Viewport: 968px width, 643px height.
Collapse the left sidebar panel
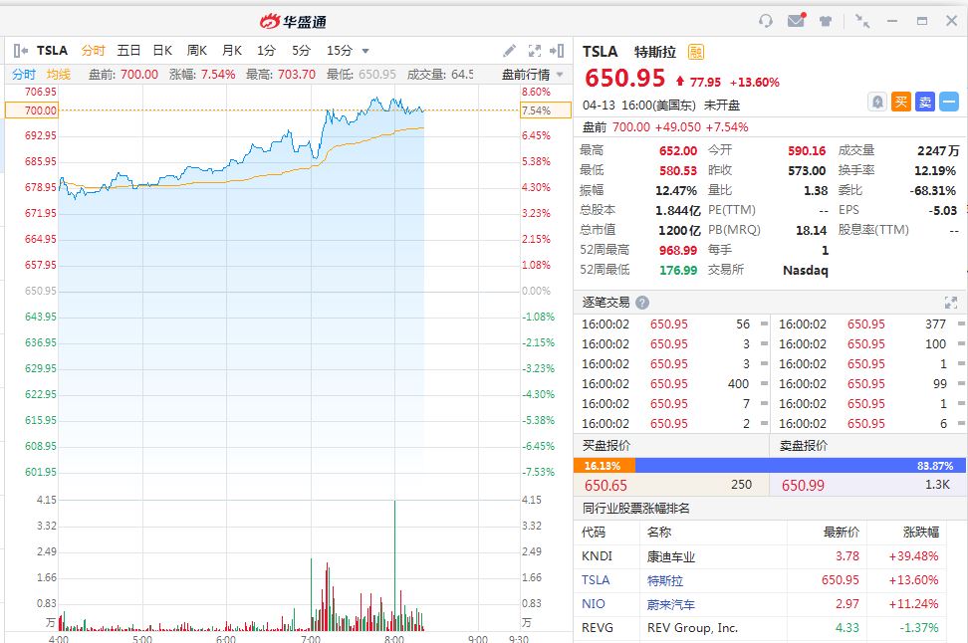click(x=19, y=51)
